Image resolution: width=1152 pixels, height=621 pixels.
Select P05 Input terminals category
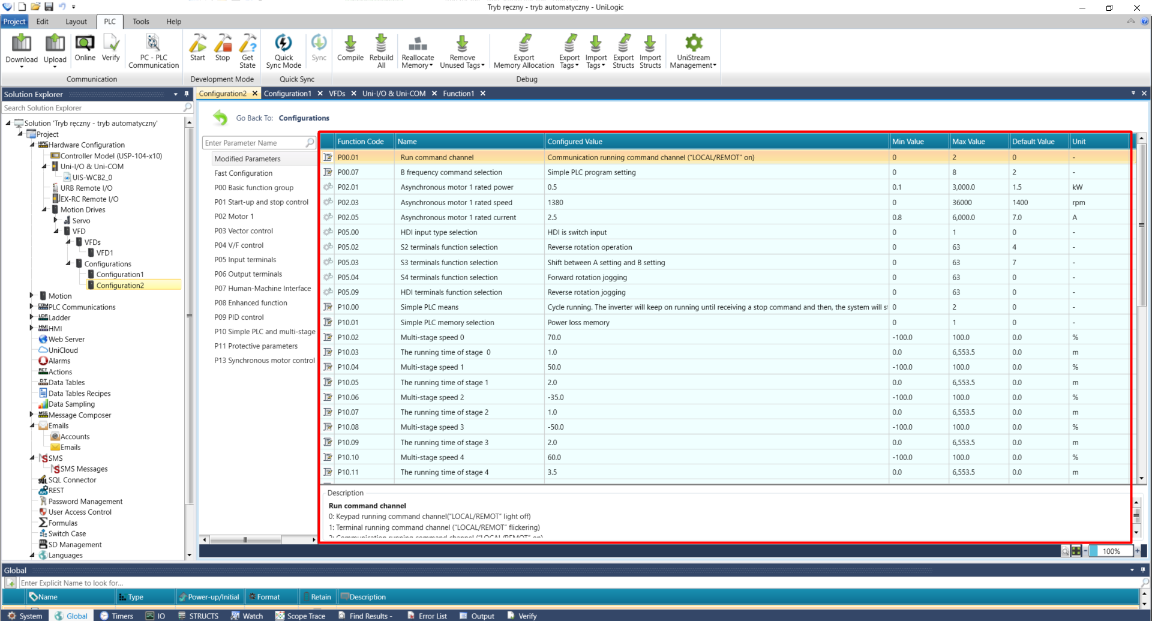click(x=245, y=260)
